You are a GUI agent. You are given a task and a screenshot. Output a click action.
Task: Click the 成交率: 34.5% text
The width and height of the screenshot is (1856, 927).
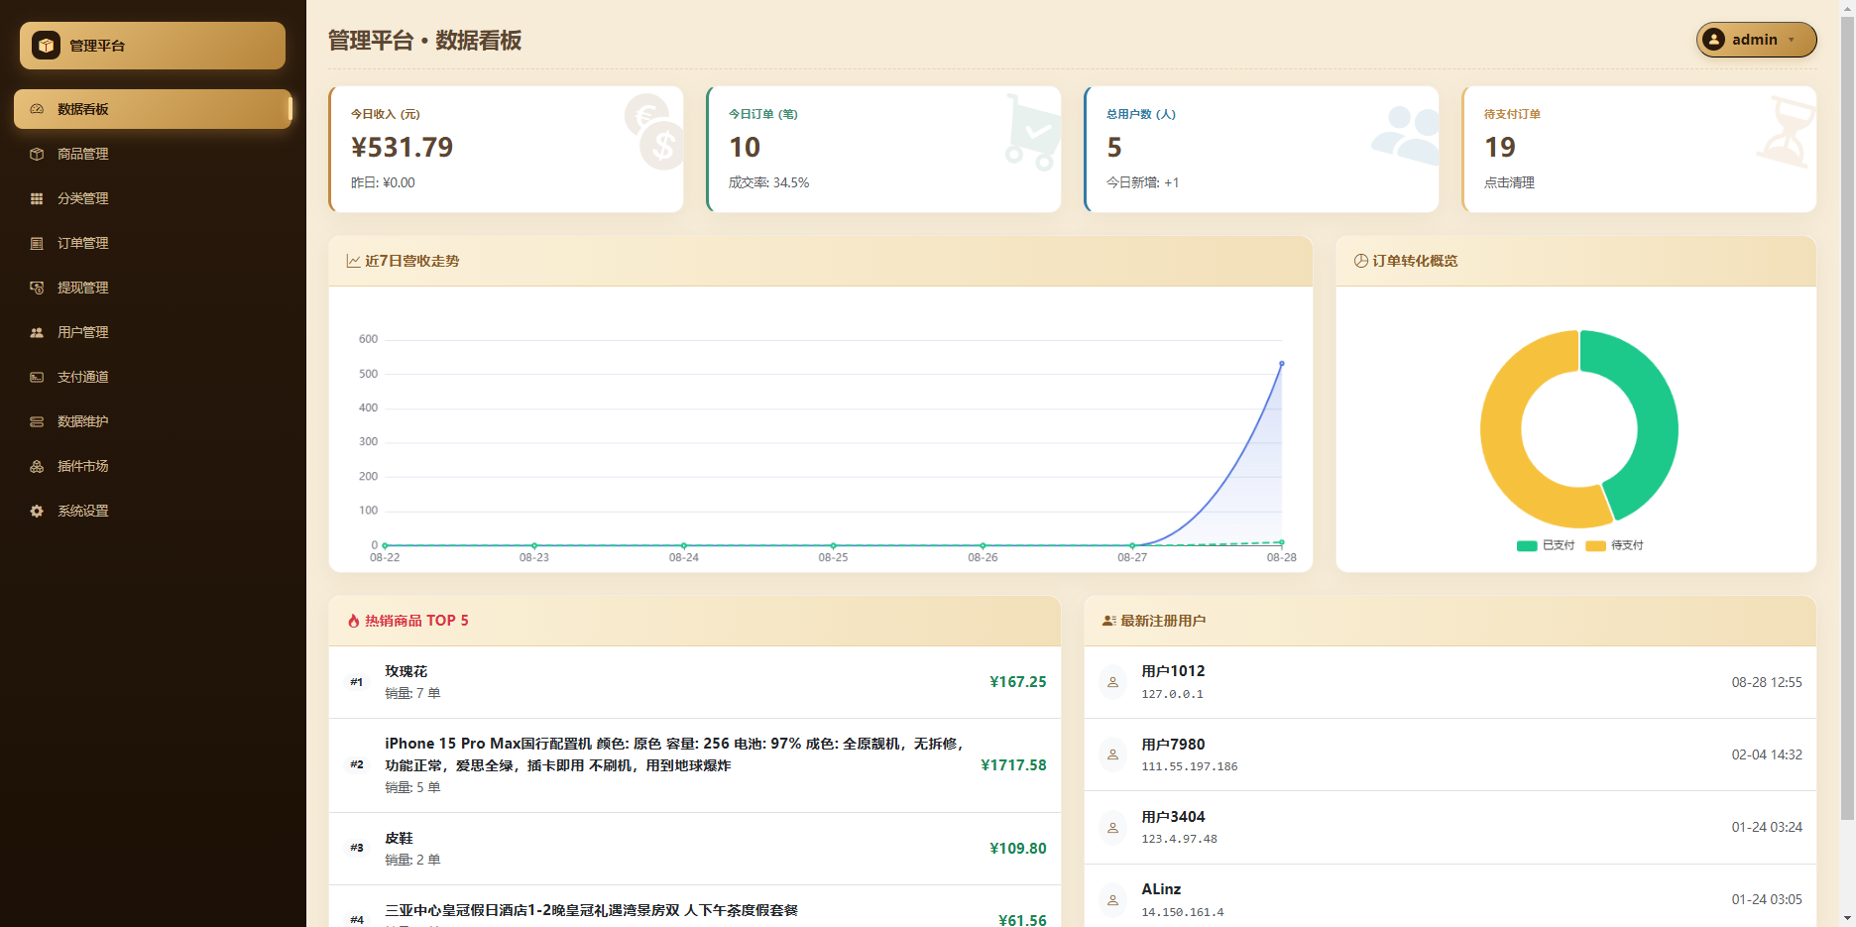(768, 182)
